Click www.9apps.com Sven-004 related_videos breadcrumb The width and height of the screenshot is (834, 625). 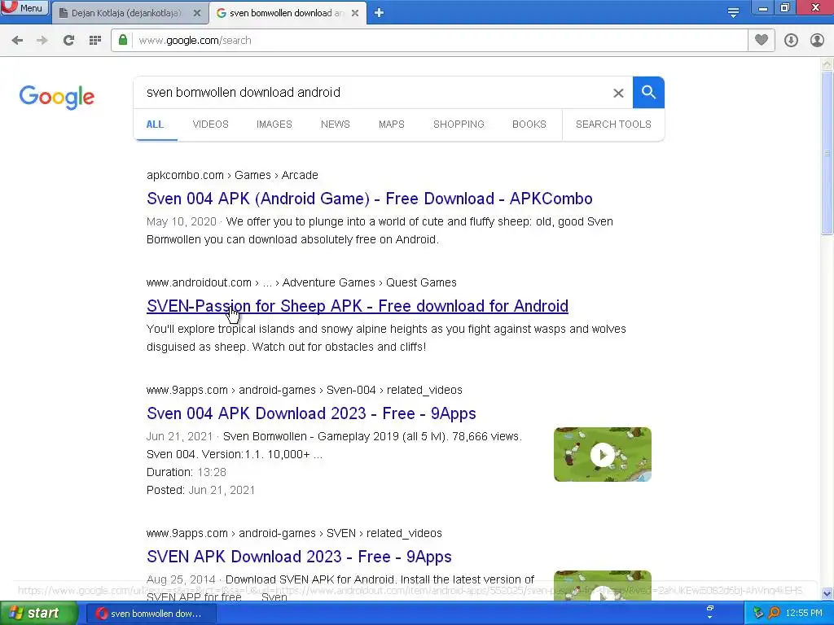point(305,390)
